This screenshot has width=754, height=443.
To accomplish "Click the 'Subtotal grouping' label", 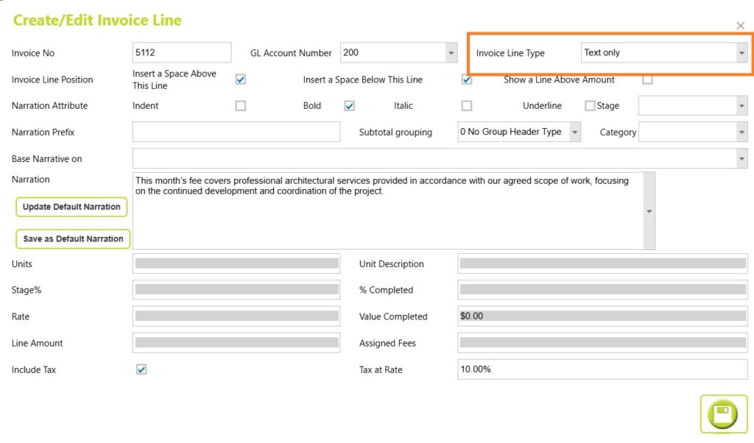I will pyautogui.click(x=395, y=132).
